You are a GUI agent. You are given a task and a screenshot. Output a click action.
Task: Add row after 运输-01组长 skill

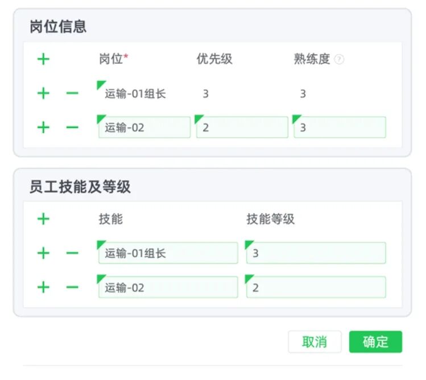pyautogui.click(x=43, y=253)
